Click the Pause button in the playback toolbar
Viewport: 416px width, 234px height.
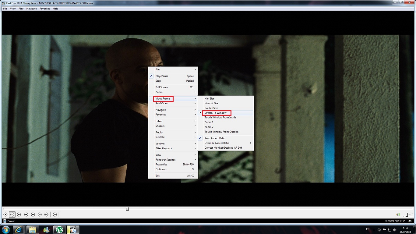click(12, 214)
